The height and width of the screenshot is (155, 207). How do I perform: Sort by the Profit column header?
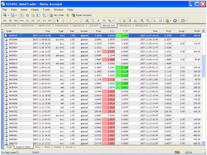tap(193, 31)
